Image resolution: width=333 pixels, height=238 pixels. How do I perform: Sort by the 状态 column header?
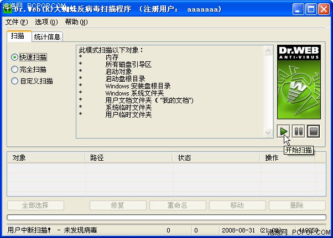coord(216,158)
